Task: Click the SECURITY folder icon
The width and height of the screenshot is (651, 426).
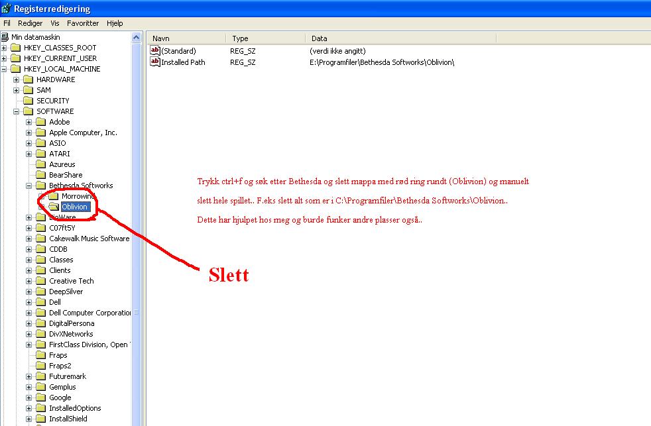Action: click(29, 101)
